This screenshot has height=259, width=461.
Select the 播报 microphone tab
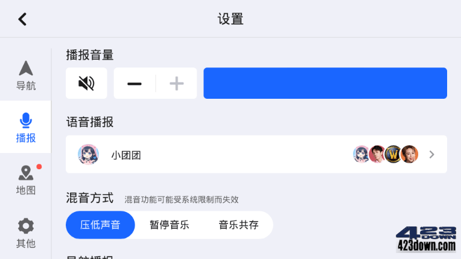(26, 127)
